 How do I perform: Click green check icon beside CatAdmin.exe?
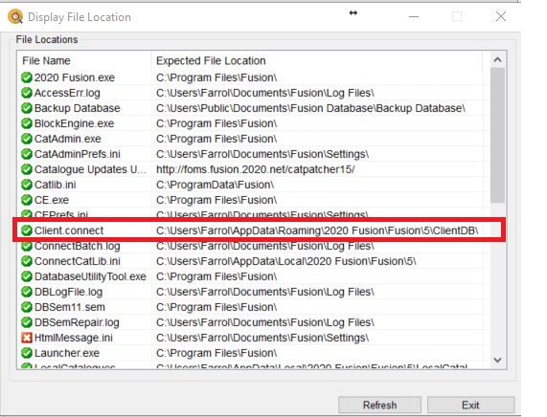[27, 139]
